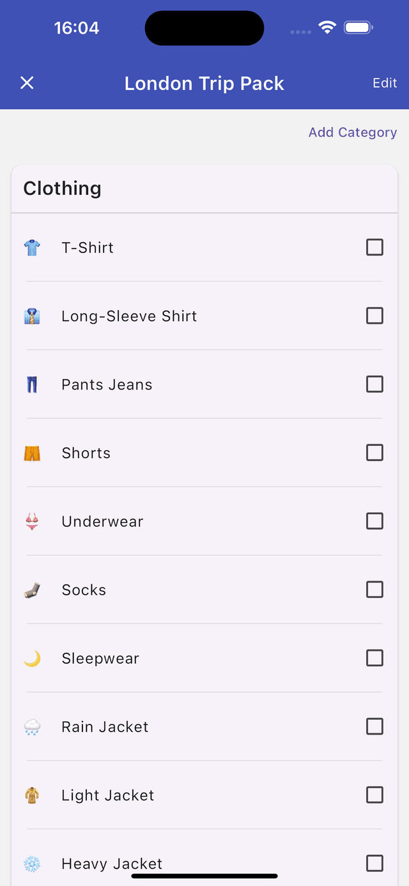This screenshot has width=409, height=886.
Task: Tap the crescent moon Sleepwear icon
Action: point(32,659)
